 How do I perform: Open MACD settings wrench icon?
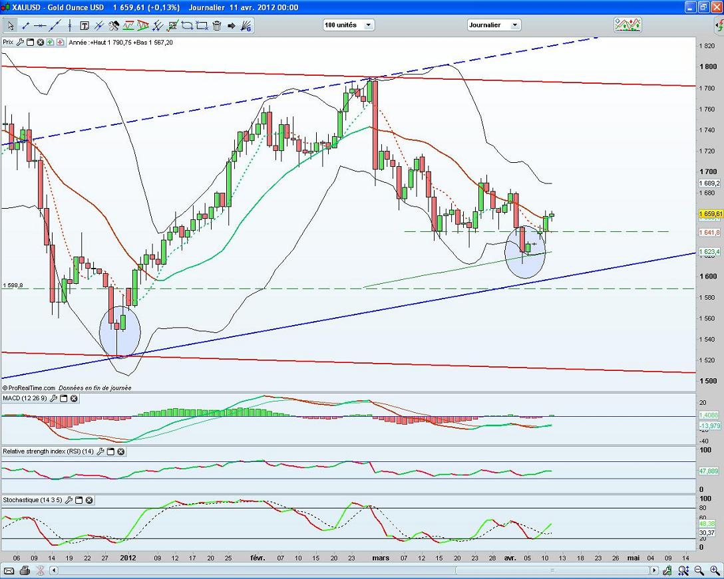[53, 398]
